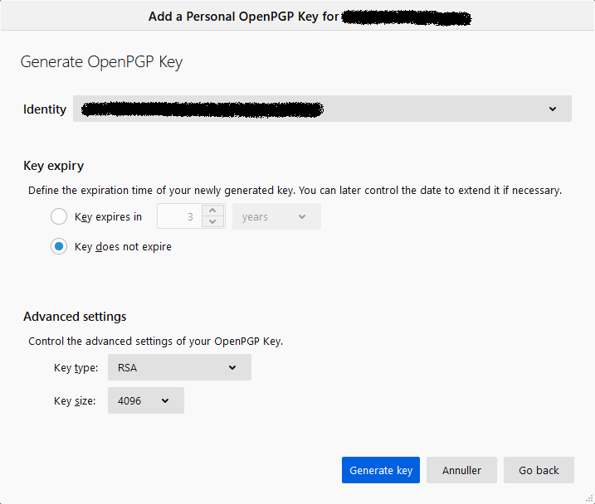Click the Generate key button

click(381, 470)
